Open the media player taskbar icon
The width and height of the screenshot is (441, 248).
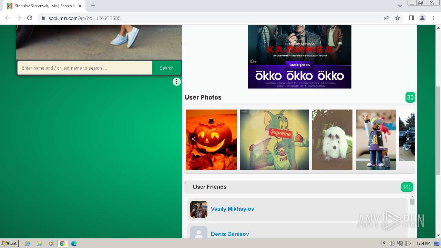(x=51, y=244)
